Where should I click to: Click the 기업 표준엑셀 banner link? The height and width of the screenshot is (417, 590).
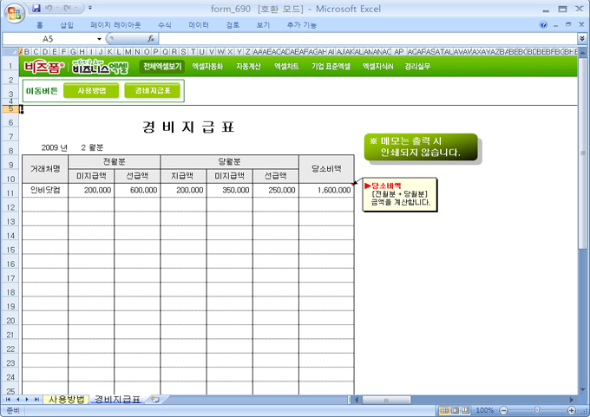pyautogui.click(x=331, y=67)
